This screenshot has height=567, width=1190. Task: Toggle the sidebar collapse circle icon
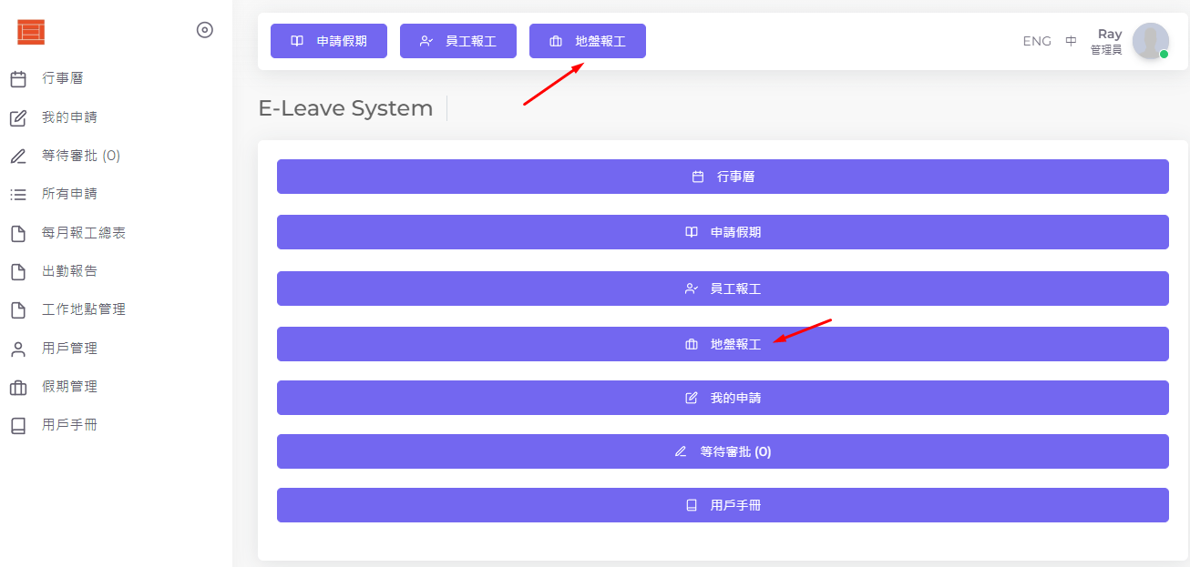205,30
